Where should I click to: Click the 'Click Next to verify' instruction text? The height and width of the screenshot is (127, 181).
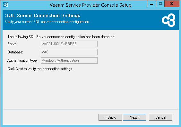40,69
